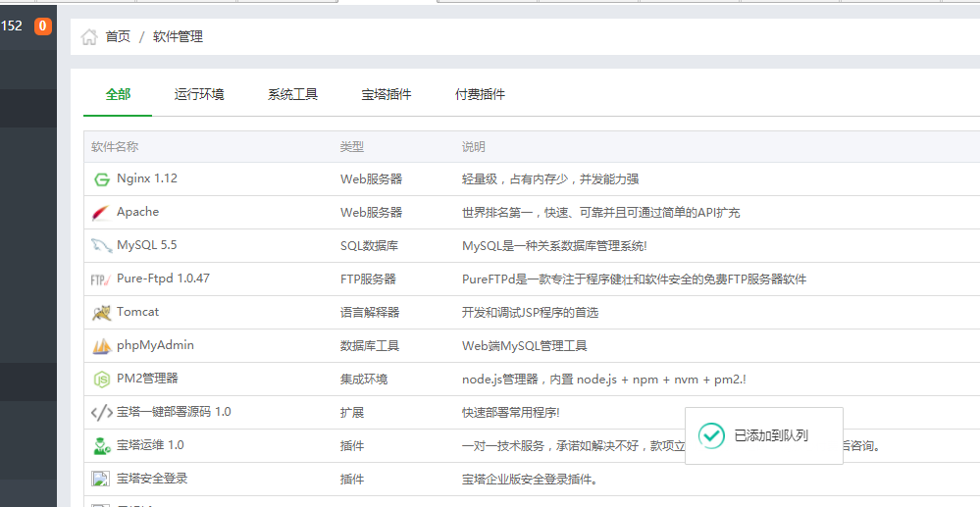The width and height of the screenshot is (980, 507).
Task: Click the MySQL是一种关系数据库管理系统 description
Action: click(x=554, y=246)
